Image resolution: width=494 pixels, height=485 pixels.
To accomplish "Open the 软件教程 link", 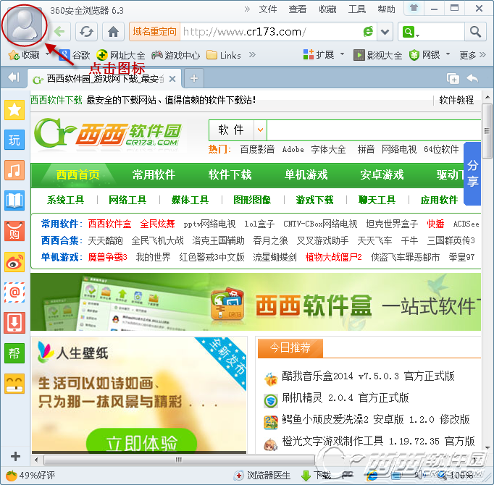I will pyautogui.click(x=456, y=100).
